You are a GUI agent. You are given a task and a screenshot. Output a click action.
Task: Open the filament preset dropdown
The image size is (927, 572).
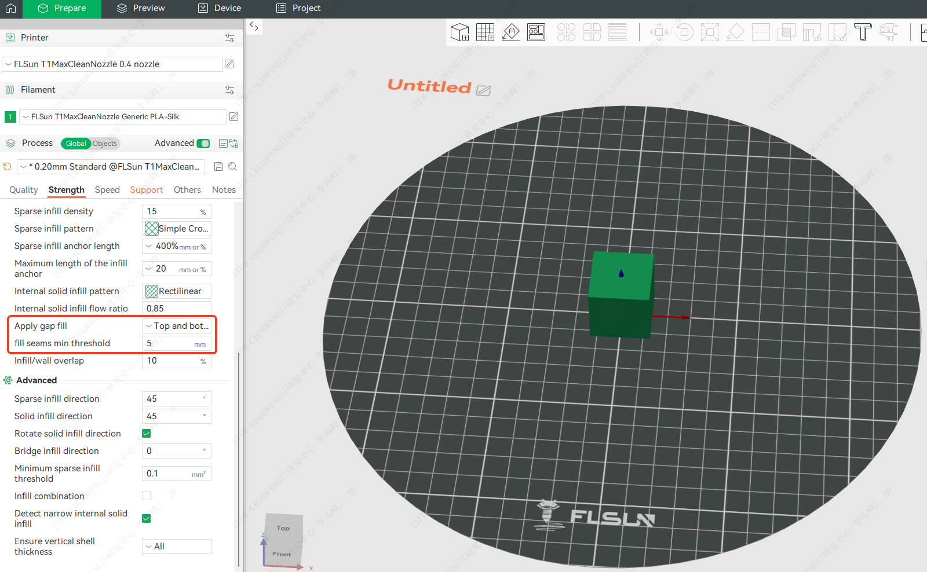tap(122, 116)
